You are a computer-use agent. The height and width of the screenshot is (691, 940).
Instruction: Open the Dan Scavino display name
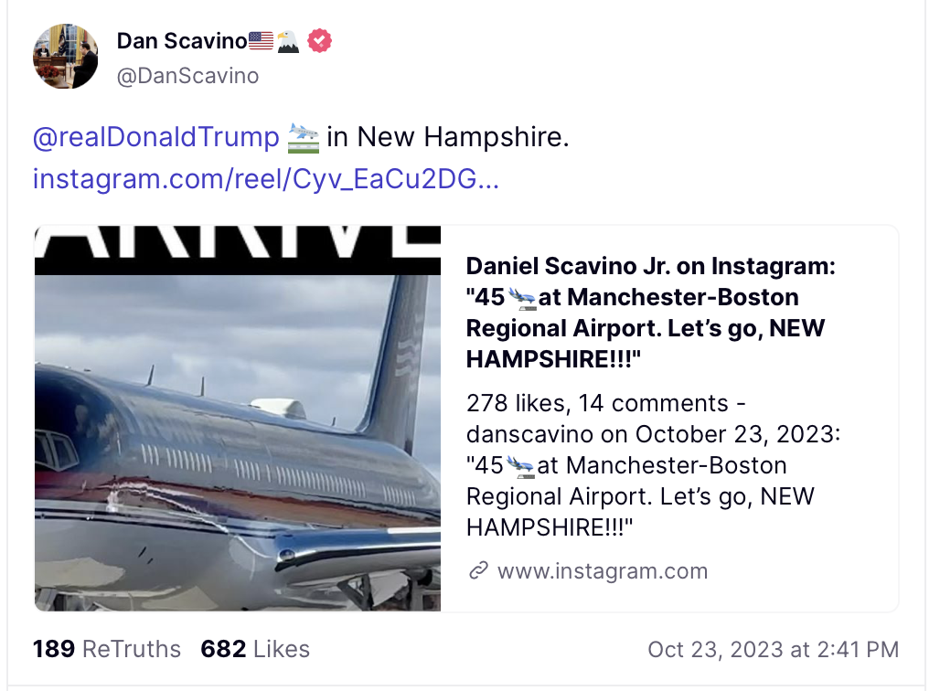[x=182, y=41]
